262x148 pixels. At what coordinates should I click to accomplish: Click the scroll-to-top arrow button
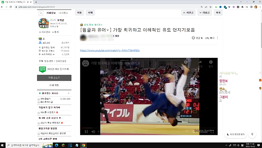click(x=252, y=134)
